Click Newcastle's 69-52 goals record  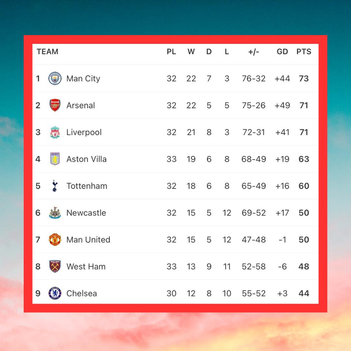pyautogui.click(x=253, y=213)
